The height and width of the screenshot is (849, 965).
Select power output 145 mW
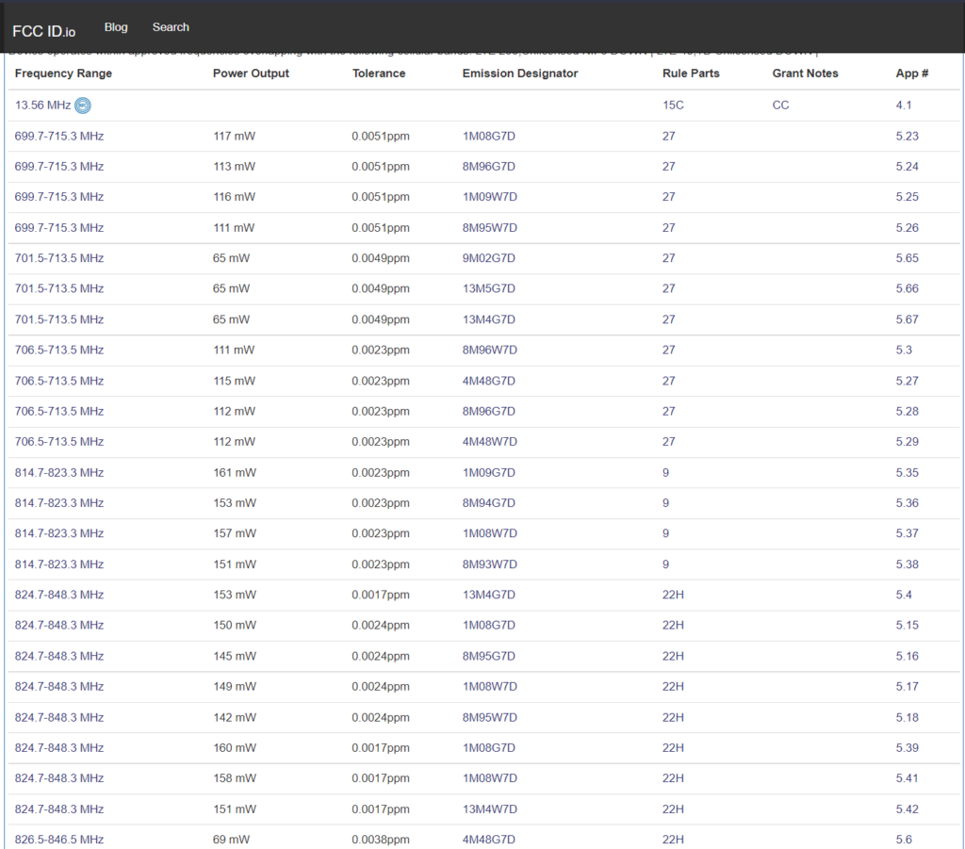(x=235, y=656)
